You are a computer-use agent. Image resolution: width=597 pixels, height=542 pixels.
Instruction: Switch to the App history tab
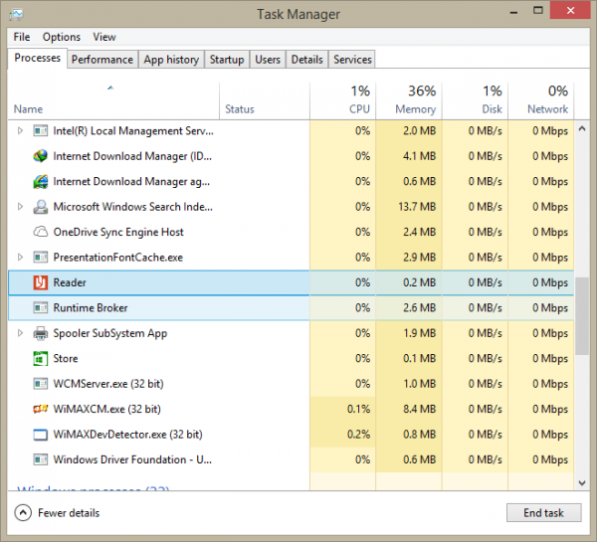(171, 60)
